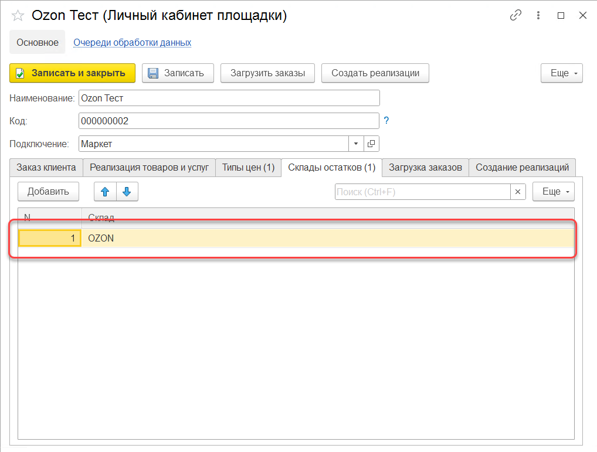Clear the search field with X
597x452 pixels.
pyautogui.click(x=518, y=192)
